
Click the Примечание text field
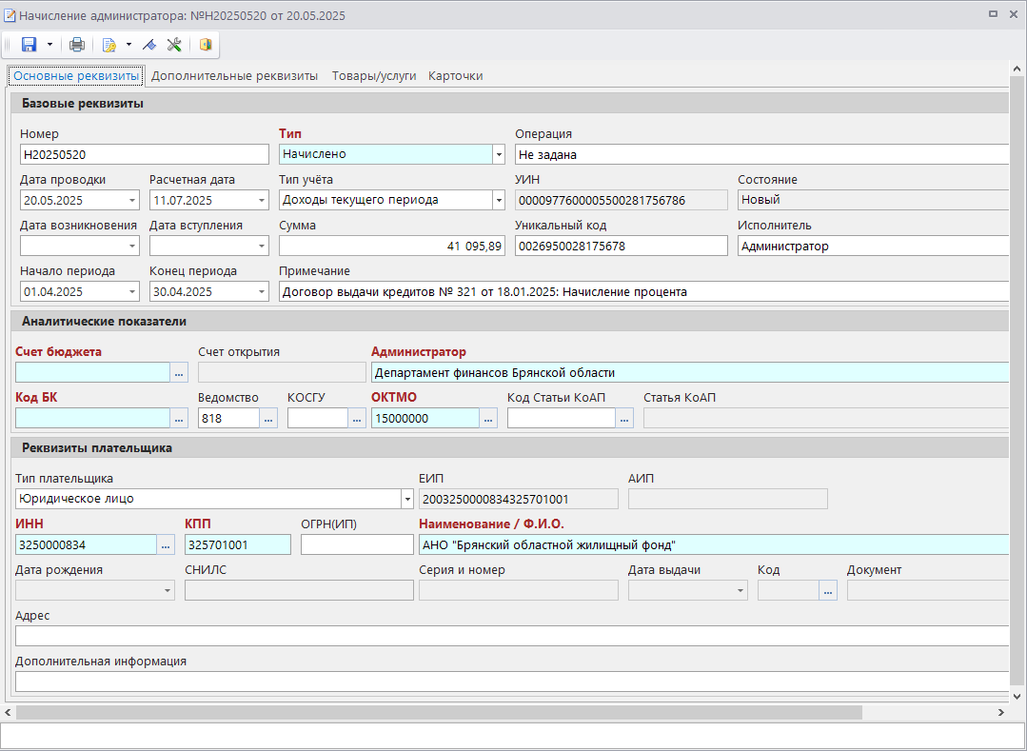(642, 292)
